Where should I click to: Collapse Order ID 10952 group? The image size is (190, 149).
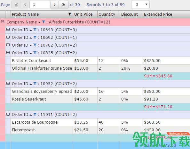point(8,83)
